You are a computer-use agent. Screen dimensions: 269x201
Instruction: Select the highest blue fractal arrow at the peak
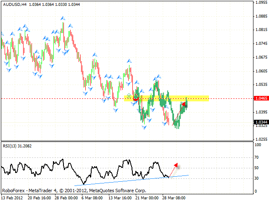click(63, 18)
